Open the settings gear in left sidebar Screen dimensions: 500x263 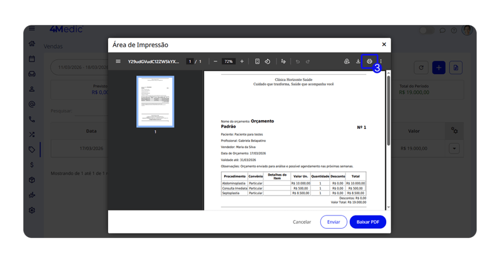(32, 210)
